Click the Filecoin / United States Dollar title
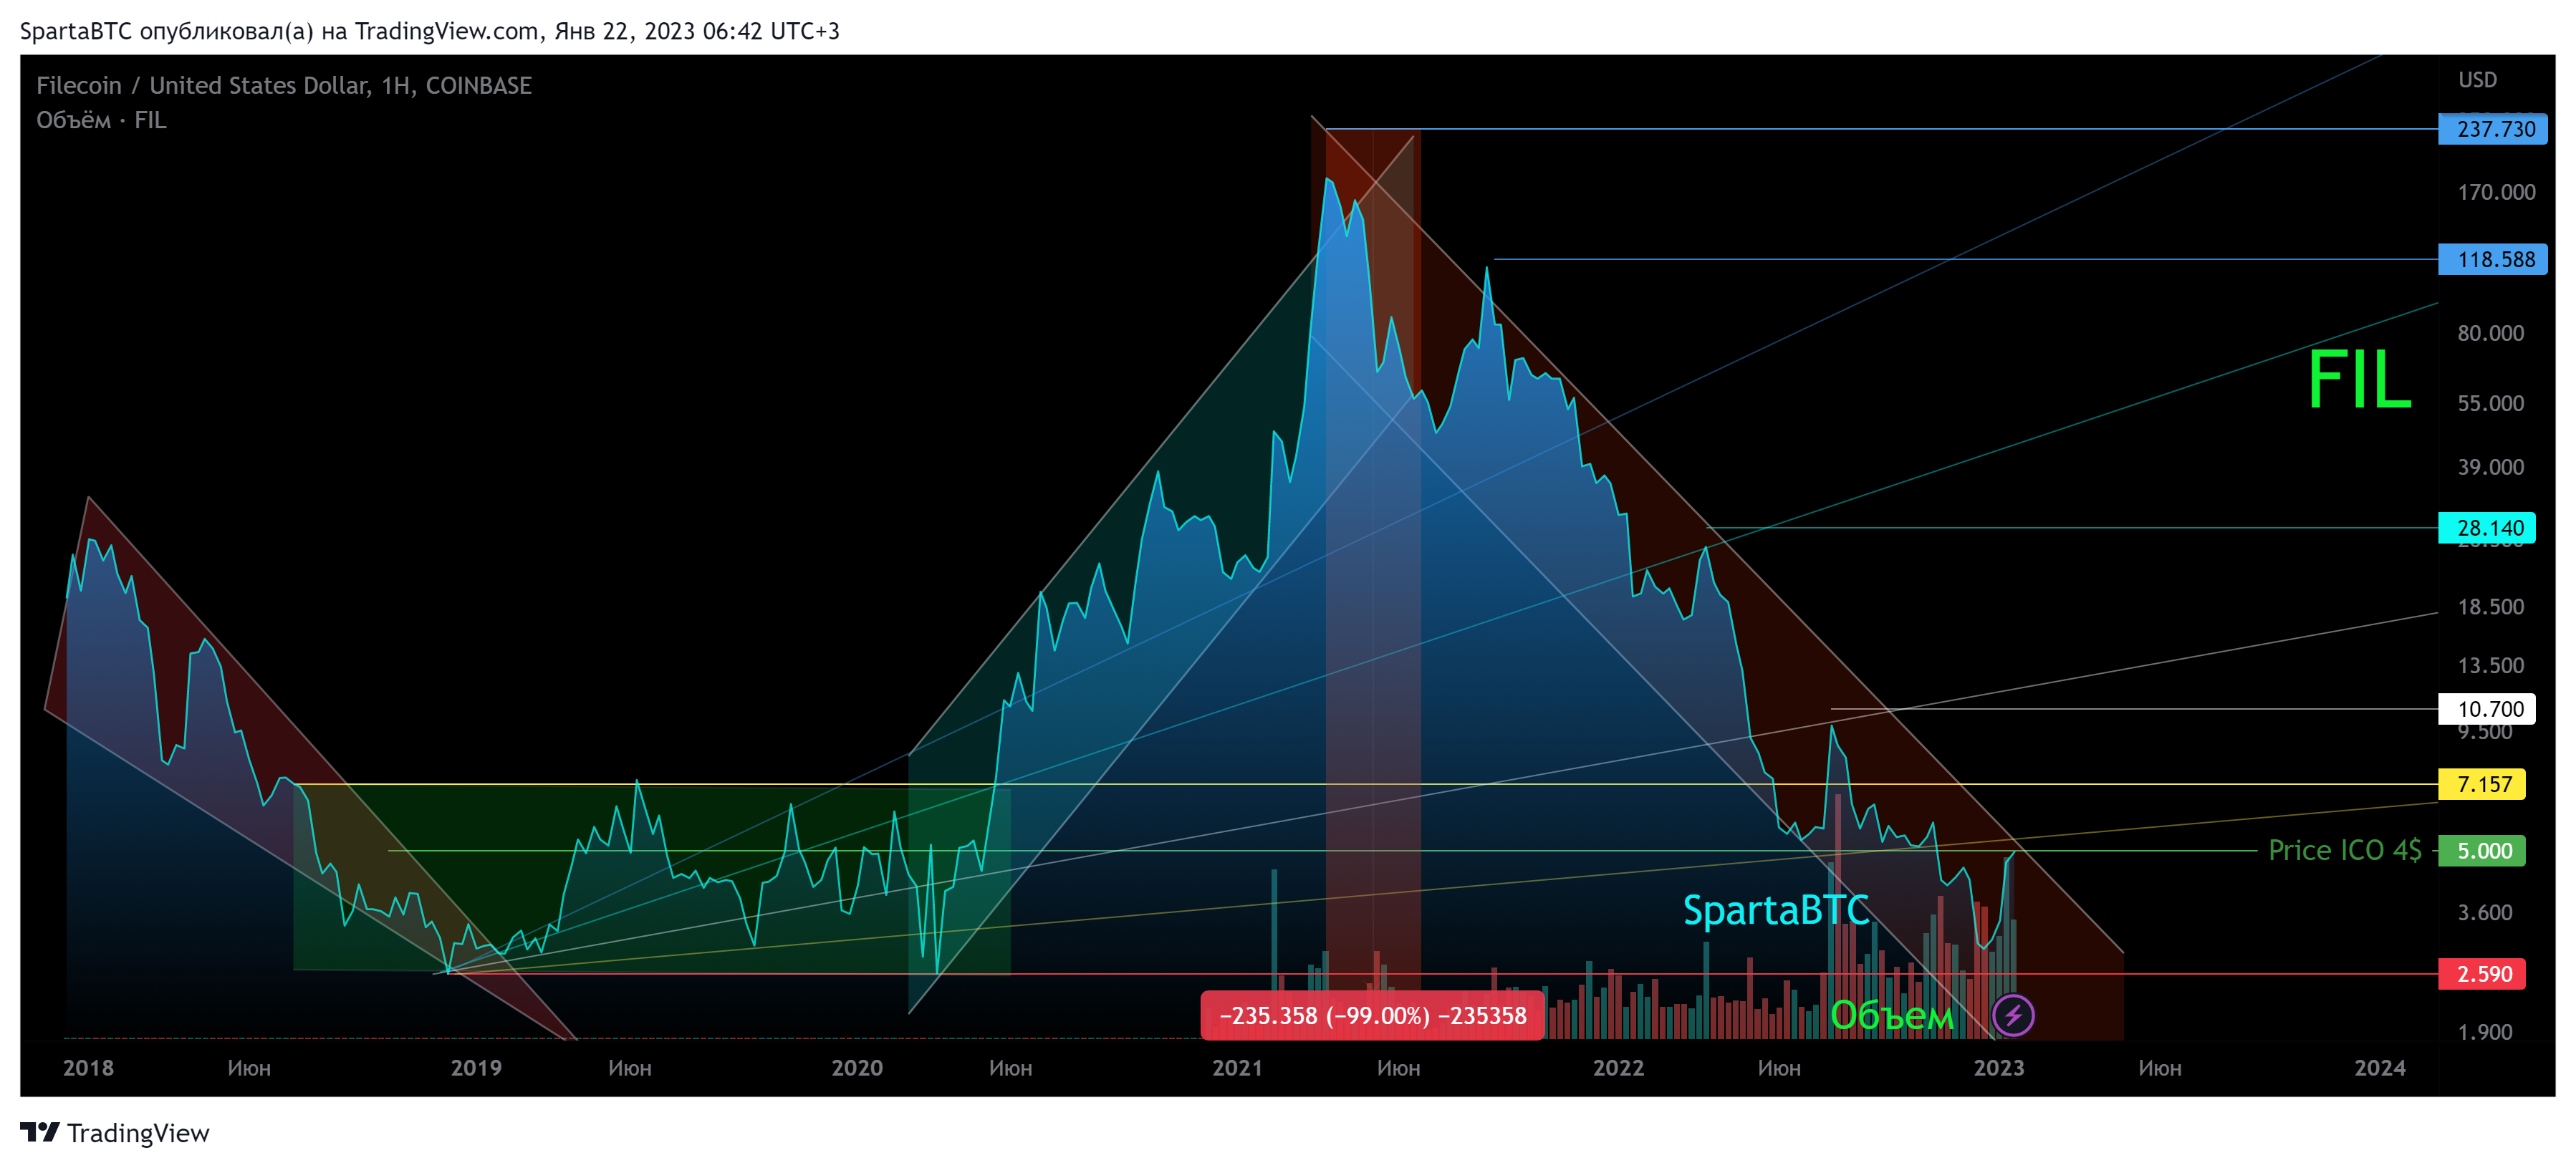The image size is (2576, 1168). pyautogui.click(x=284, y=86)
